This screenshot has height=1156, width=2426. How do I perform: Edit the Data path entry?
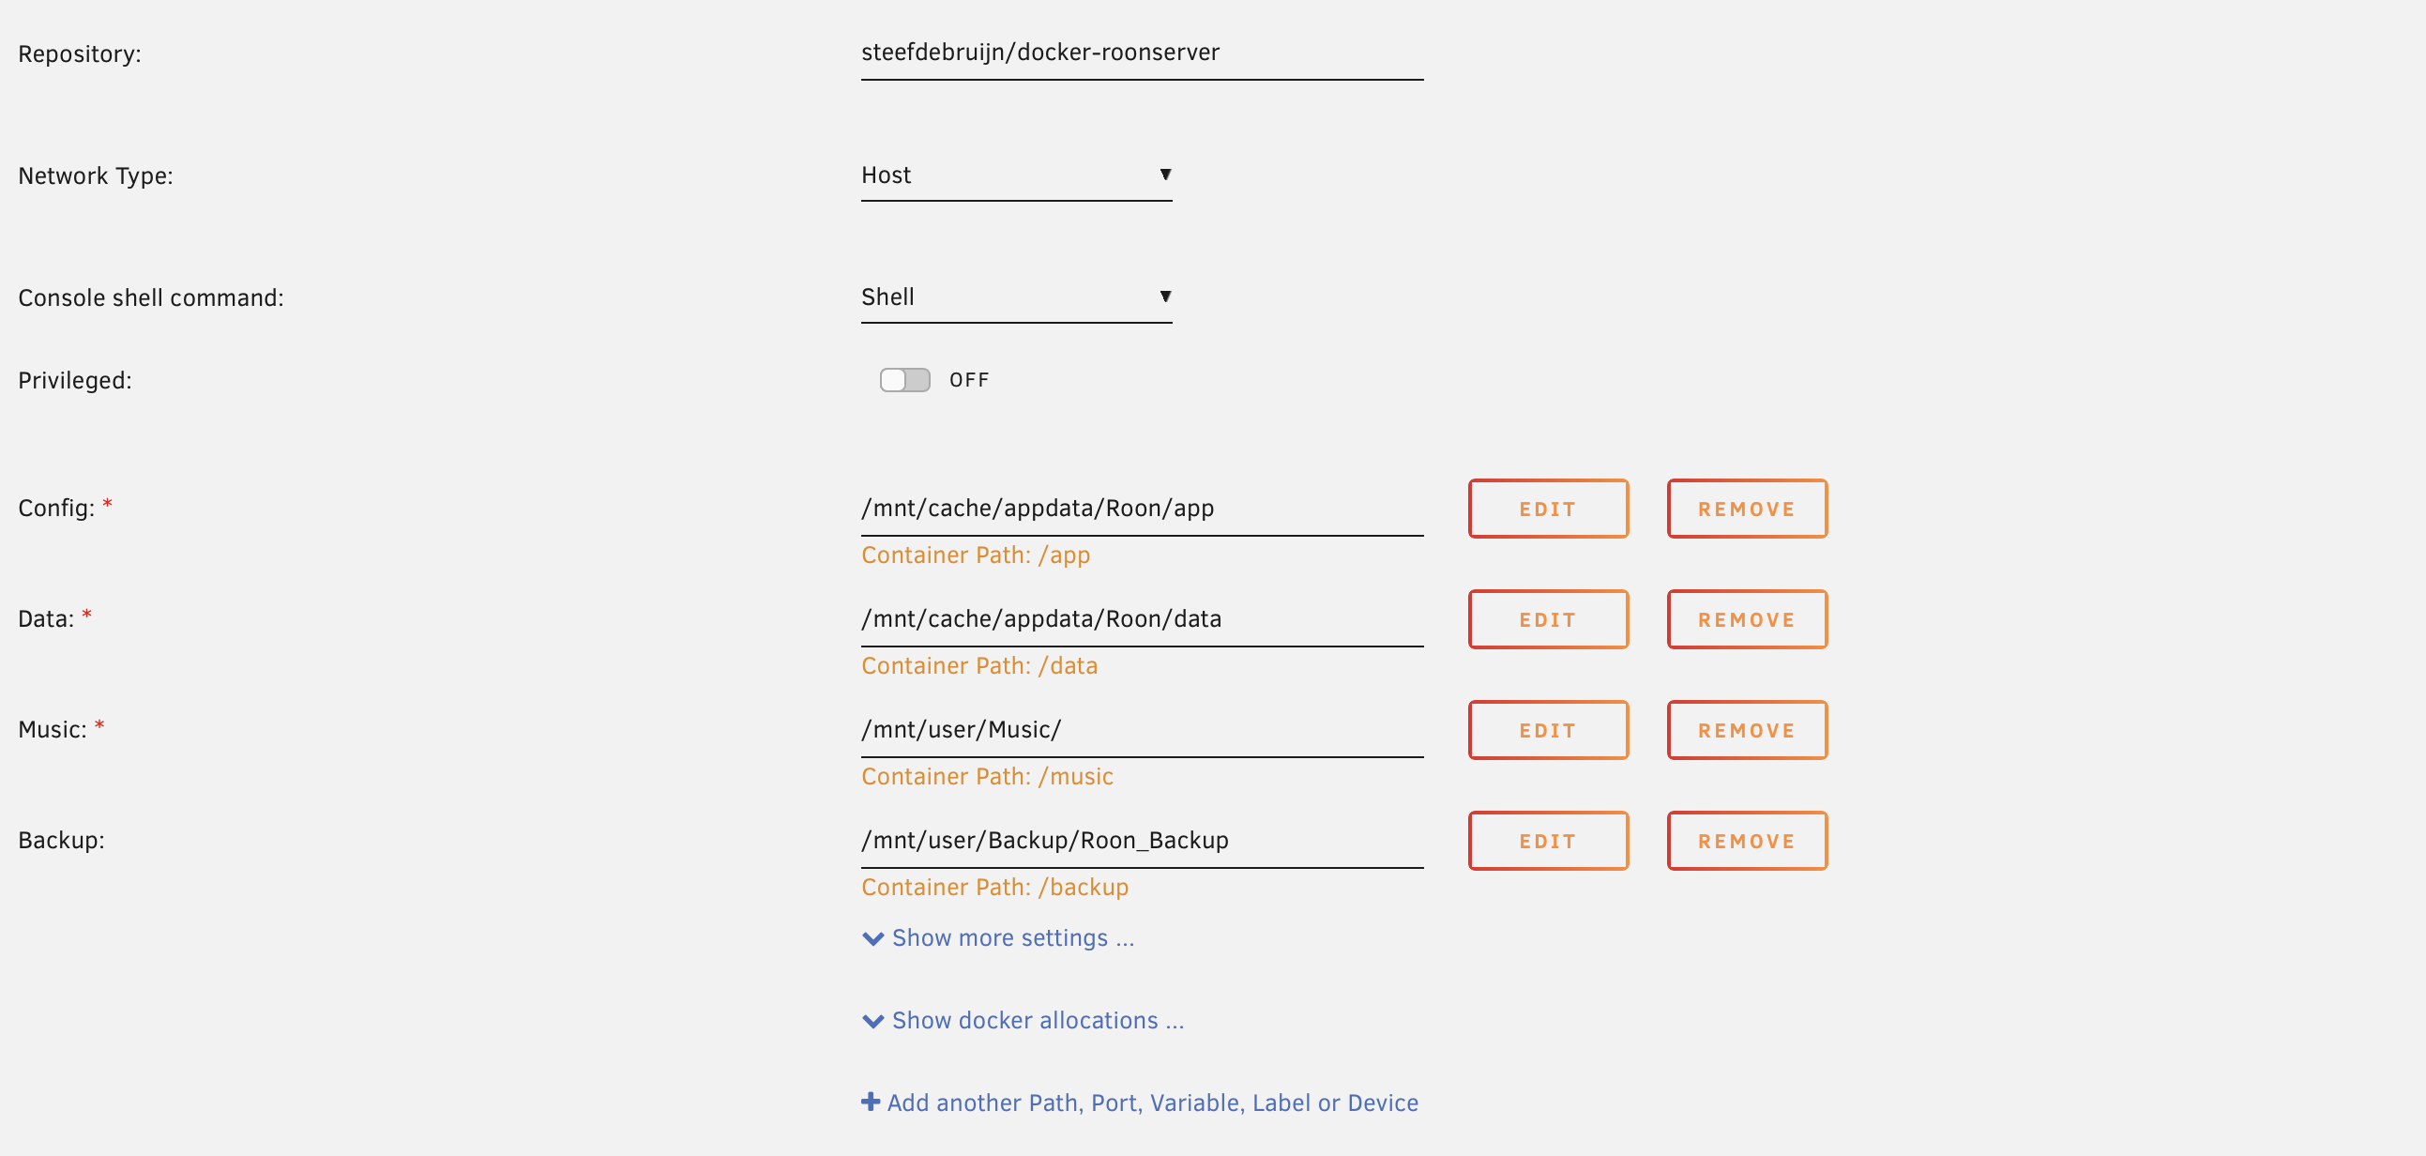click(1547, 620)
